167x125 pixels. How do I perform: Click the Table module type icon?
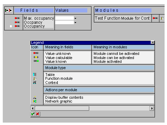click(35, 75)
